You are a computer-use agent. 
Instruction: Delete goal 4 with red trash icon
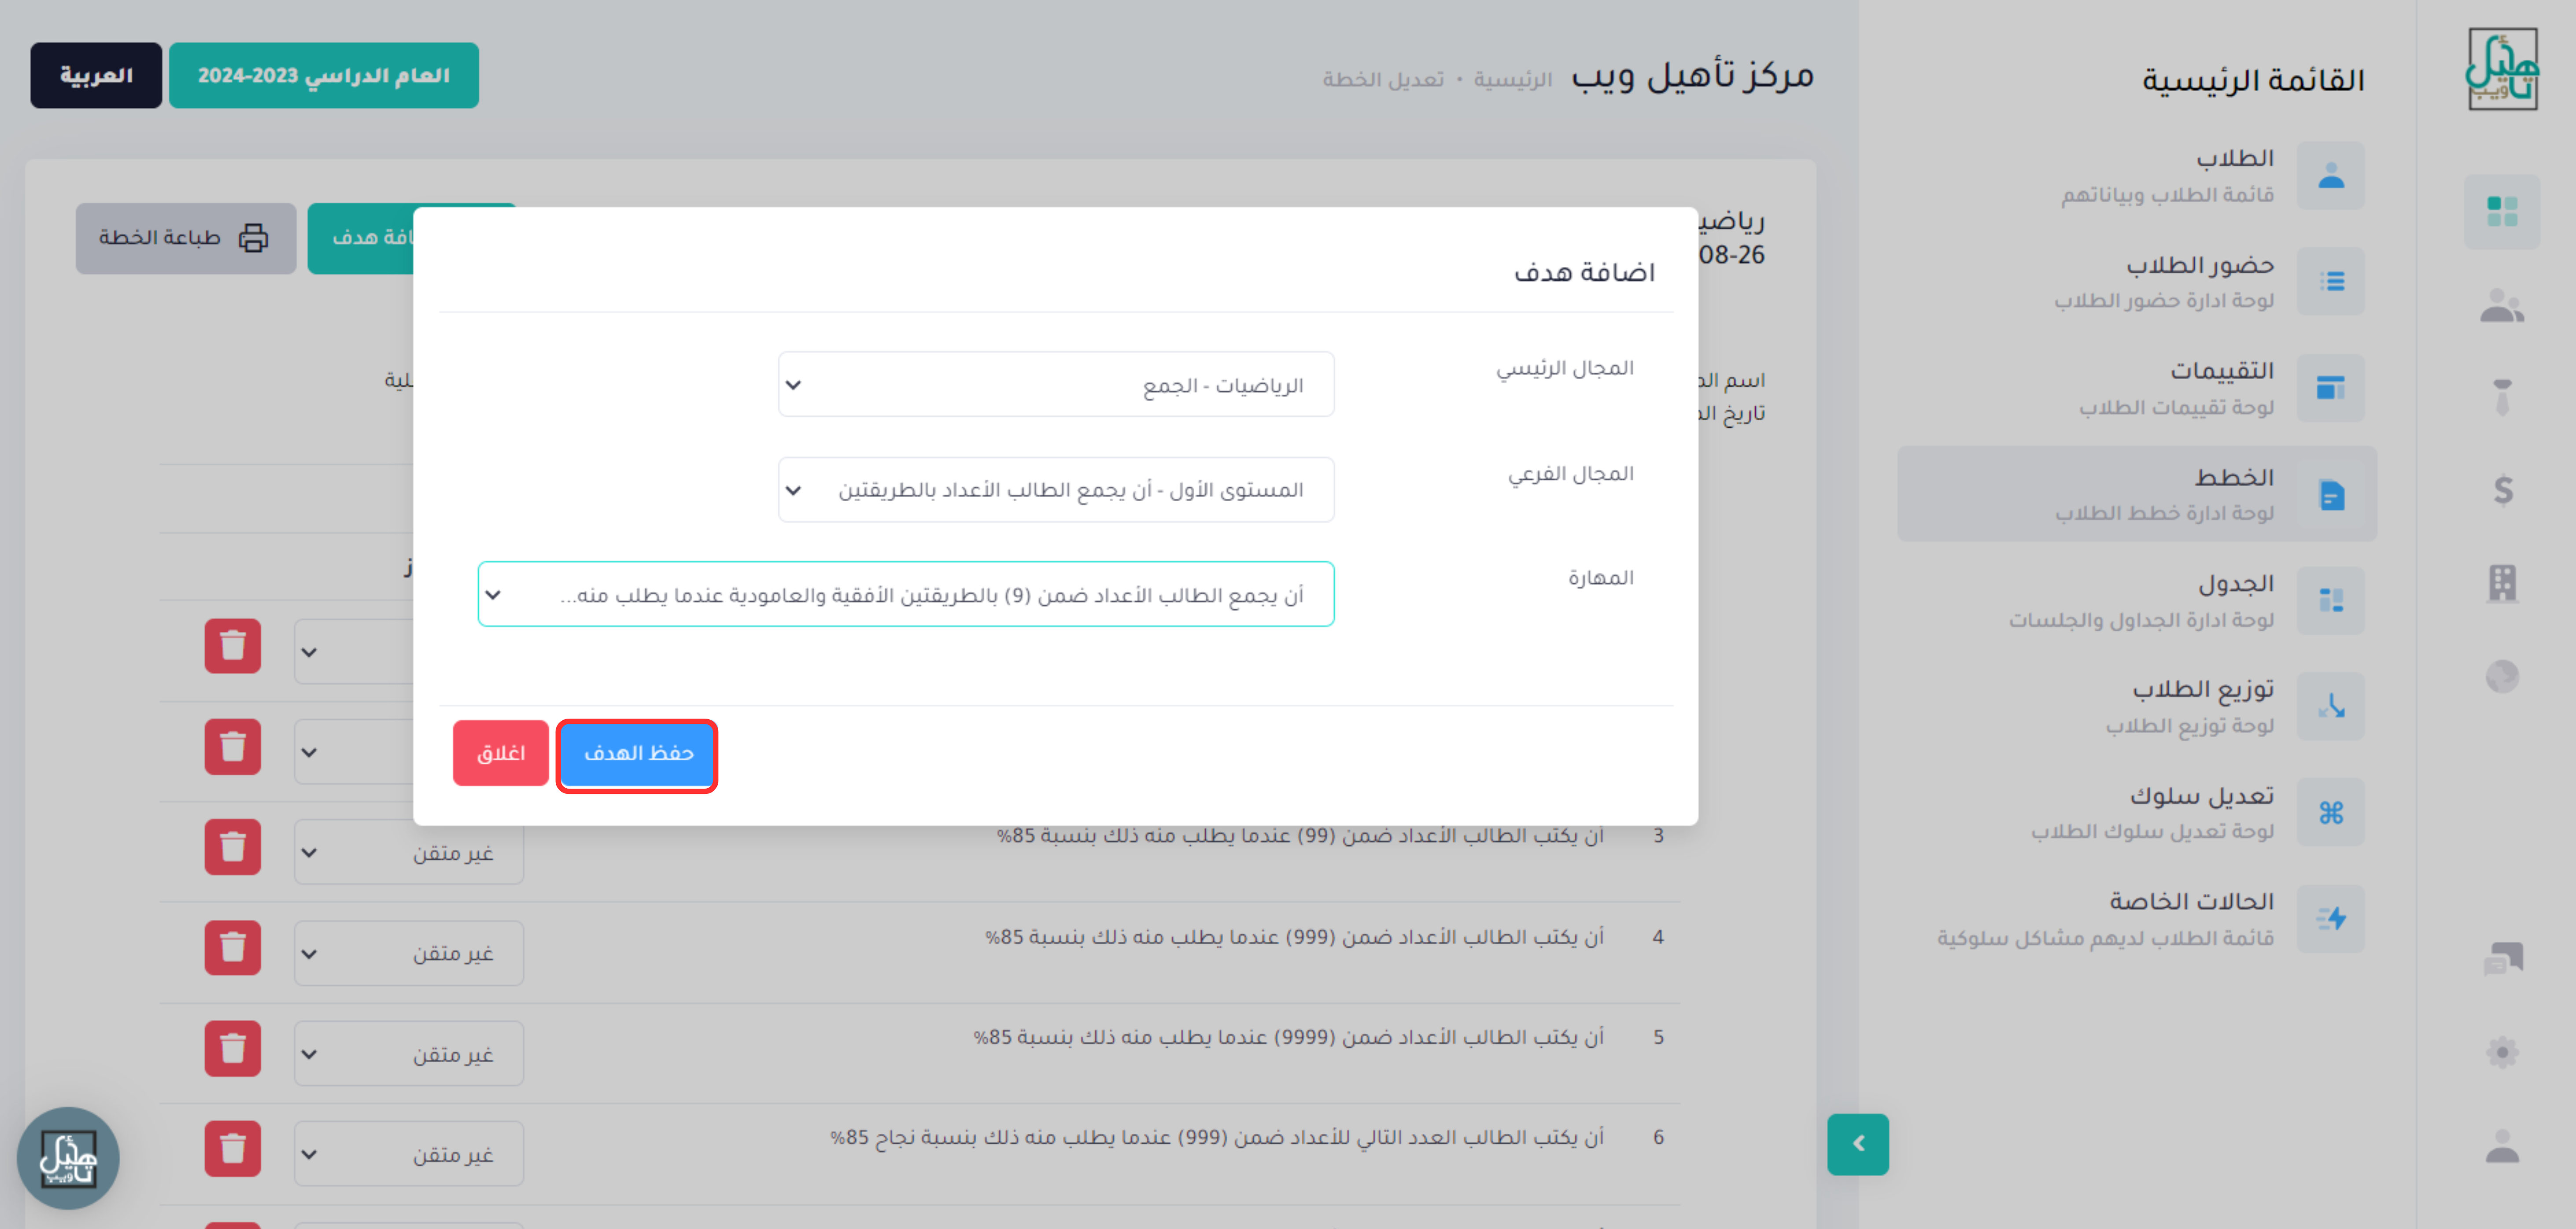(233, 947)
